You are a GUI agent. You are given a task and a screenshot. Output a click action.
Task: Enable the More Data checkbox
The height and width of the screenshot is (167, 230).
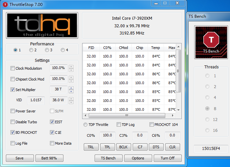click(52, 143)
